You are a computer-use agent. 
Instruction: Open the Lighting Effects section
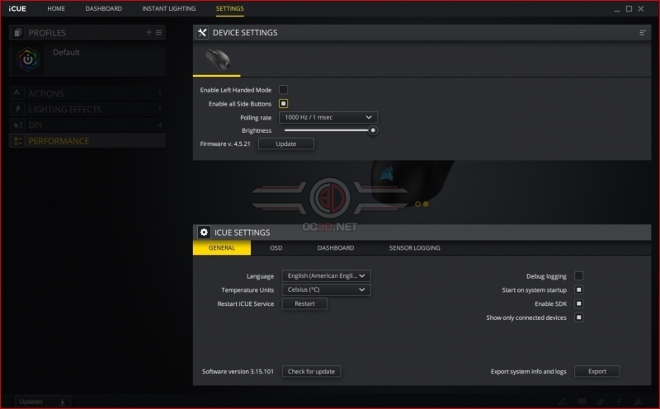(x=87, y=110)
